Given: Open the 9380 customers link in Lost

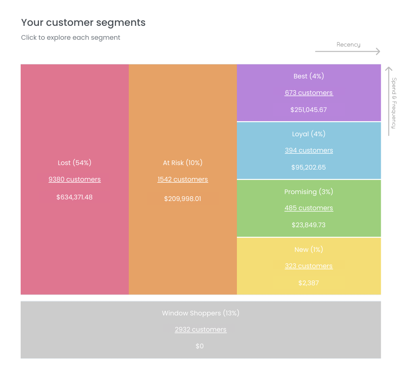Looking at the screenshot, I should pos(75,180).
